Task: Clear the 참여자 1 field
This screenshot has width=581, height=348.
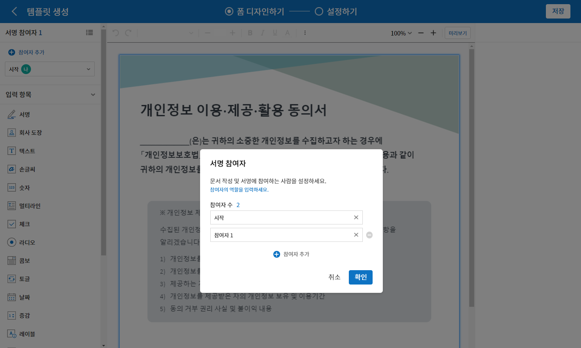Action: point(356,235)
